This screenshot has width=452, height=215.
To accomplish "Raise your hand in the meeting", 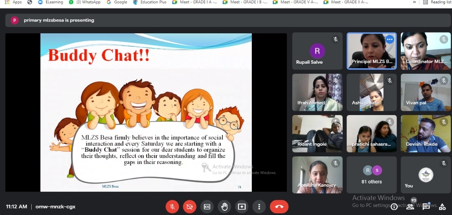I will pyautogui.click(x=224, y=207).
